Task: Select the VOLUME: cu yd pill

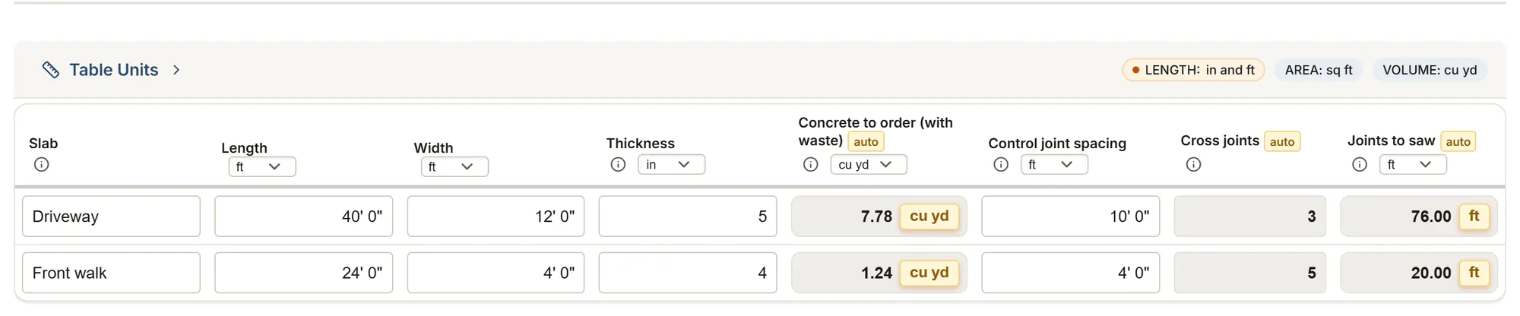Action: tap(1430, 70)
